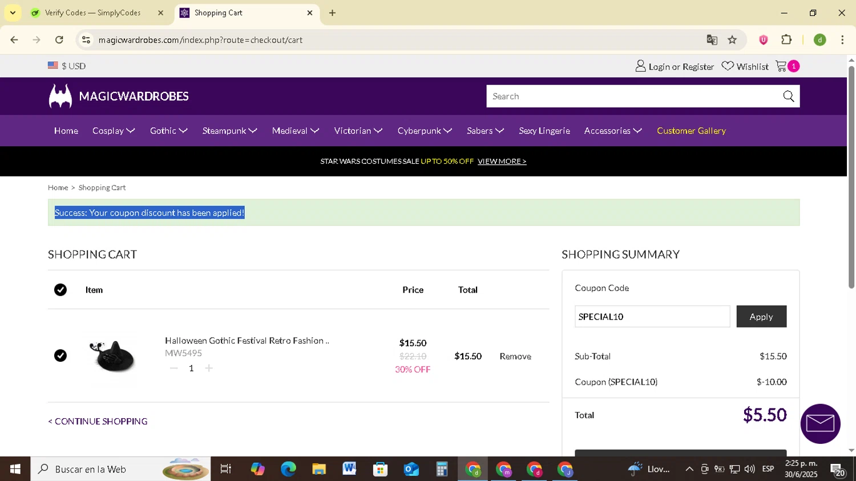Expand the Victorian menu

coord(358,131)
